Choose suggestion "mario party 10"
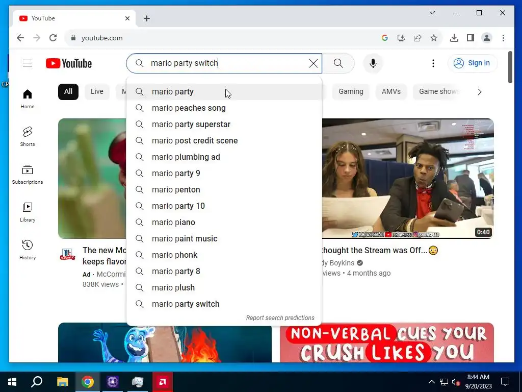Viewport: 522px width, 392px height. coord(224,206)
